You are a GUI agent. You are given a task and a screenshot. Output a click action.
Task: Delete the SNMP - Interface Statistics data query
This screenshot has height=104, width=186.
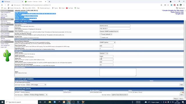click(x=183, y=92)
